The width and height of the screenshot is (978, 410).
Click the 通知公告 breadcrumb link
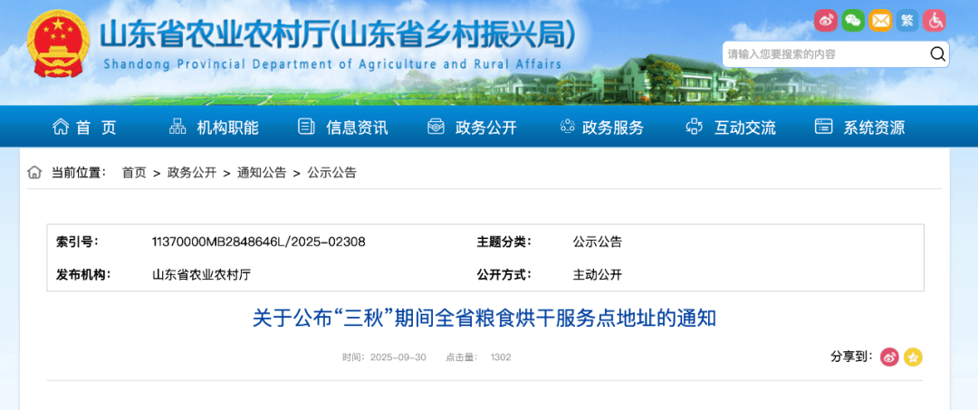coord(262,172)
